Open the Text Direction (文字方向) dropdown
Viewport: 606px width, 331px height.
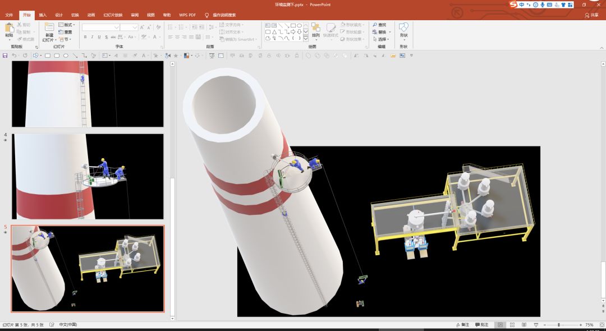tap(231, 25)
